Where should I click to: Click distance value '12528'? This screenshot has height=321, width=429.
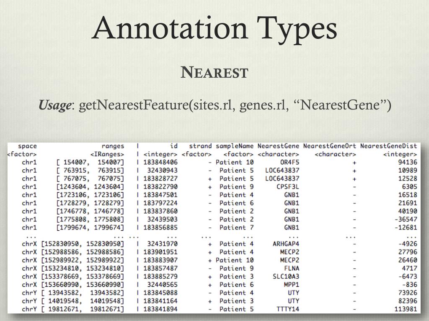pos(408,179)
